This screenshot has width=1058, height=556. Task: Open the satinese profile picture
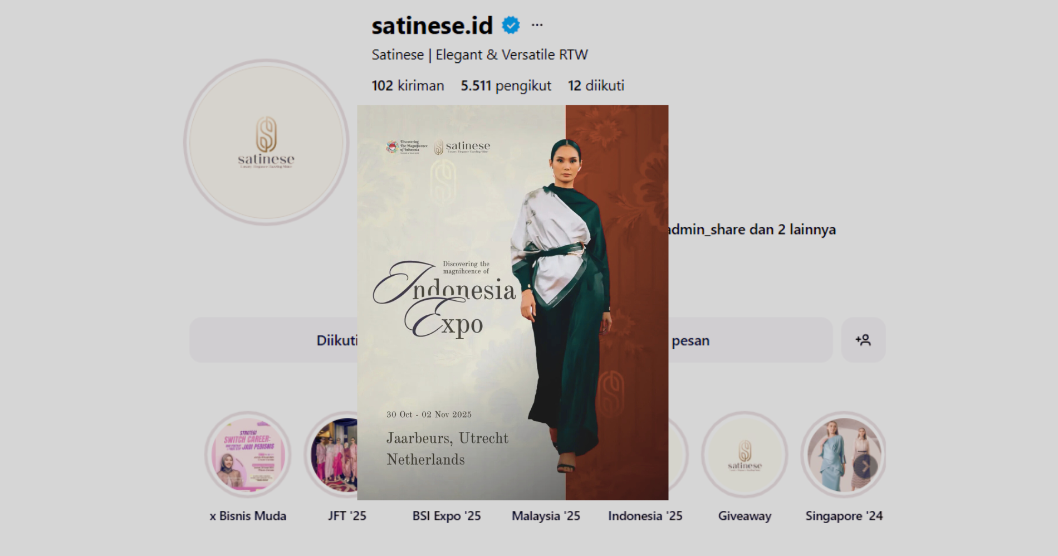[266, 143]
